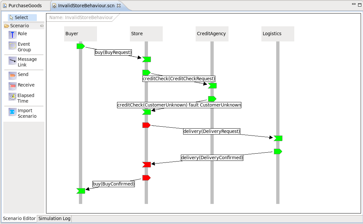Viewport: 363px width, 224px height.
Task: Select the creditCheck(CreditCheckRequest) message label
Action: pyautogui.click(x=179, y=79)
